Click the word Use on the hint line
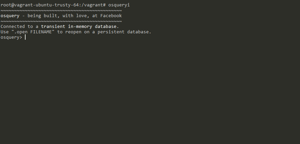The width and height of the screenshot is (300, 144). (5, 32)
